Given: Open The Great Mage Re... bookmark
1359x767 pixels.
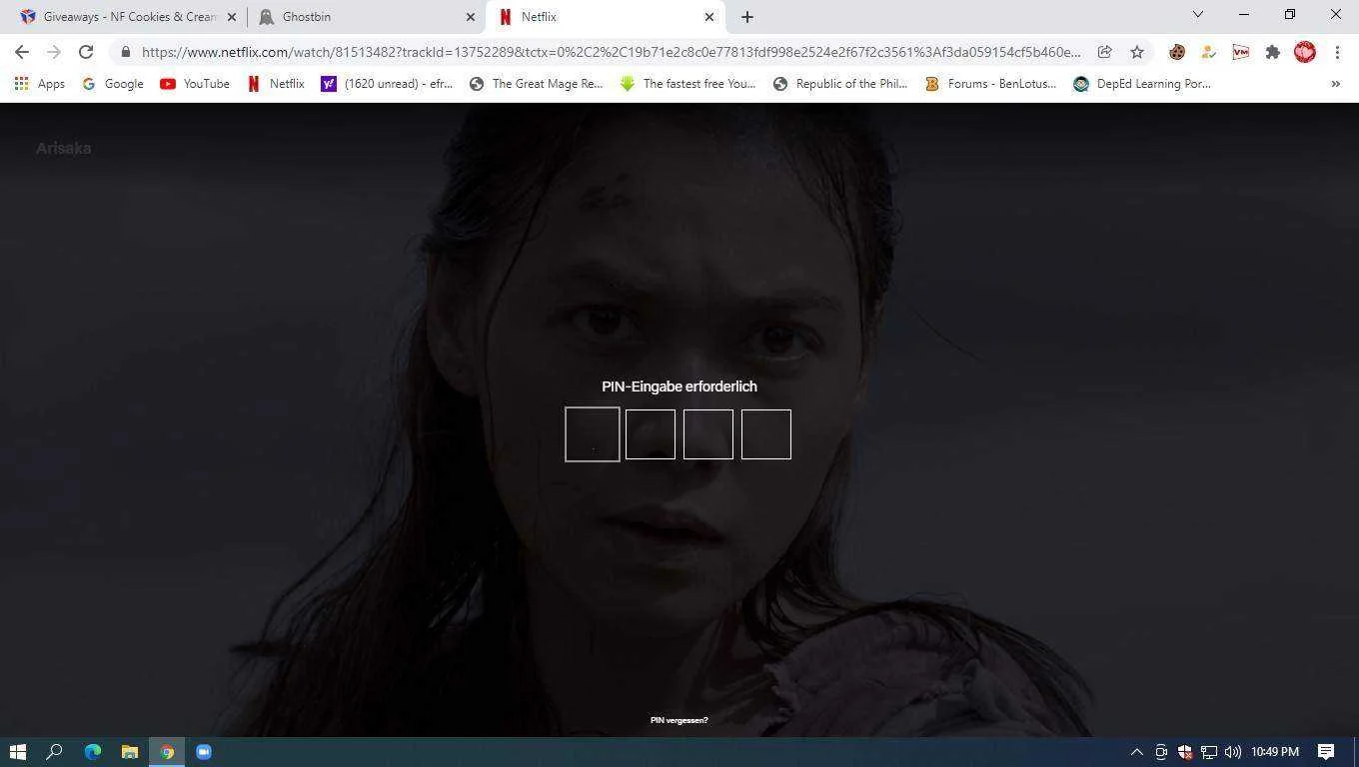Looking at the screenshot, I should pos(537,84).
